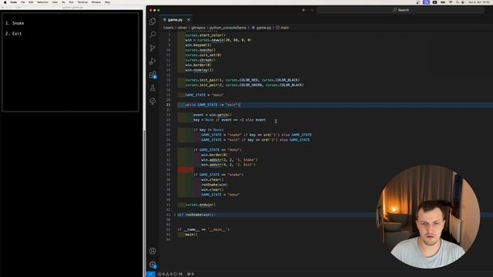Open the Code menu in the menu bar
The width and height of the screenshot is (493, 277).
point(14,2)
